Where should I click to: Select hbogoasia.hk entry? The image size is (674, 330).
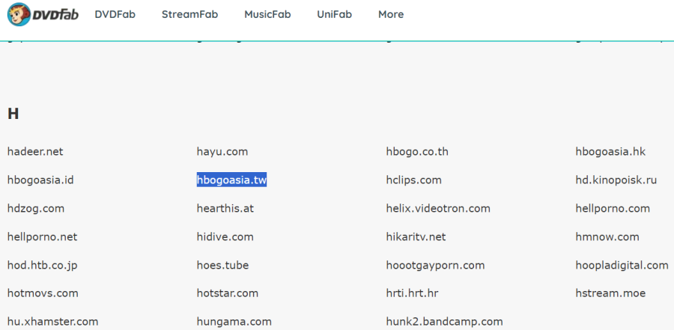610,152
